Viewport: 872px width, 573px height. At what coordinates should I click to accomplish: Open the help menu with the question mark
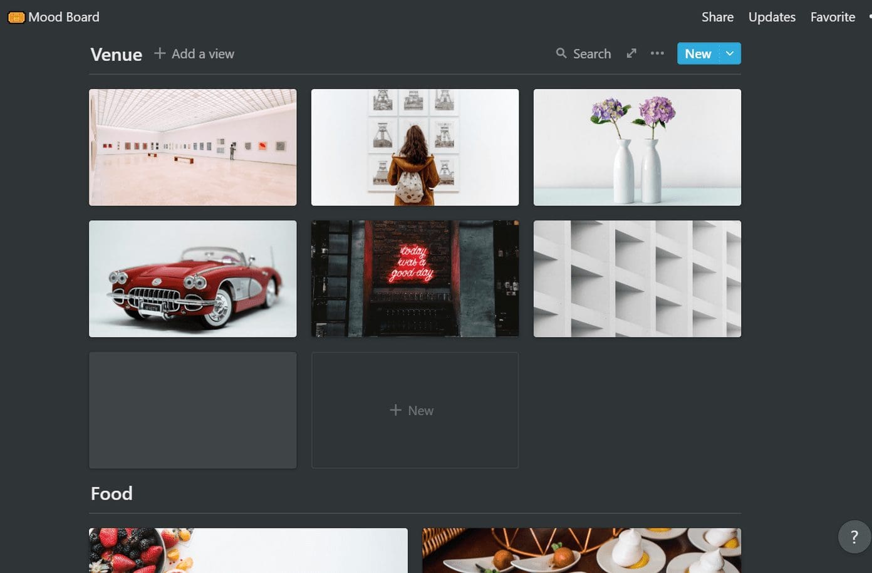click(x=853, y=537)
